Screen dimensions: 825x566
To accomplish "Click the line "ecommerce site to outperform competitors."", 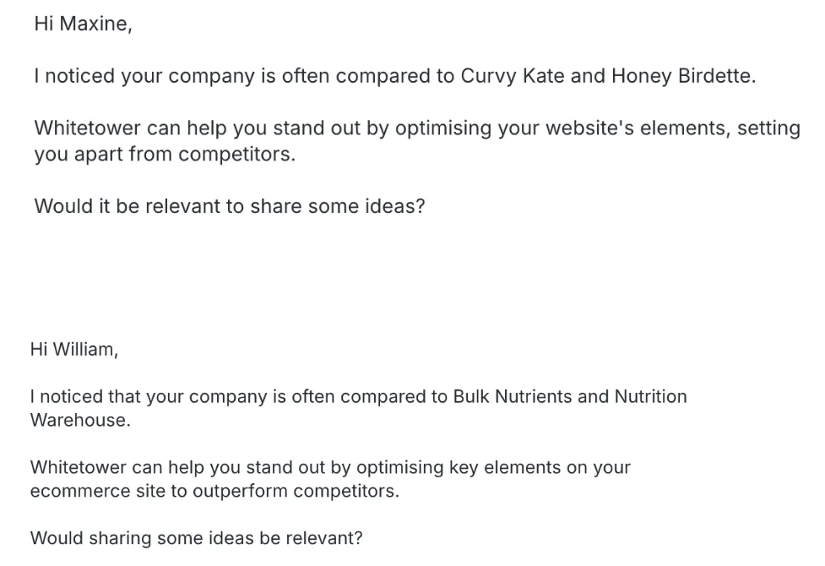I will pos(214,491).
